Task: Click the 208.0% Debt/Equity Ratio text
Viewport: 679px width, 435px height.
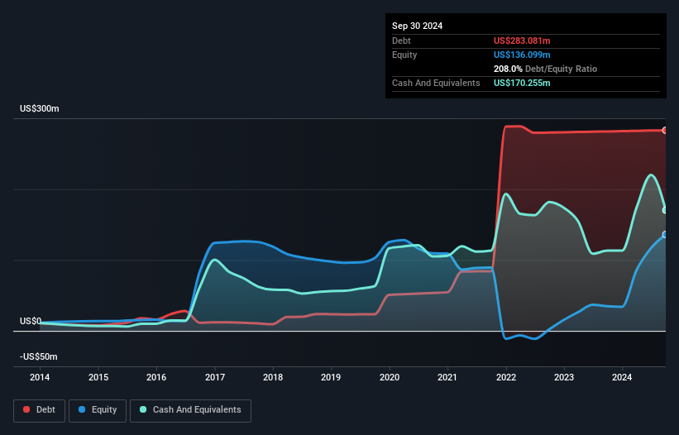Action: click(x=545, y=69)
